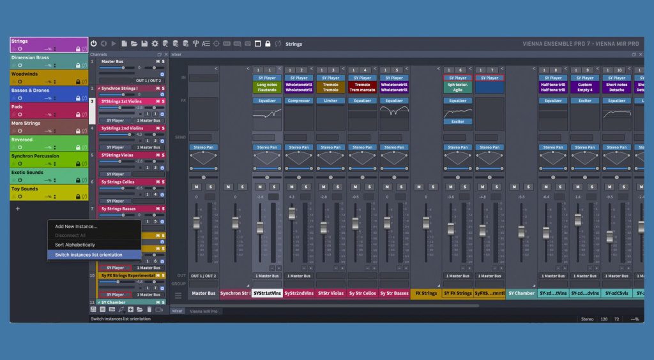
Task: Choose Add New Instance from context menu
Action: coord(76,226)
